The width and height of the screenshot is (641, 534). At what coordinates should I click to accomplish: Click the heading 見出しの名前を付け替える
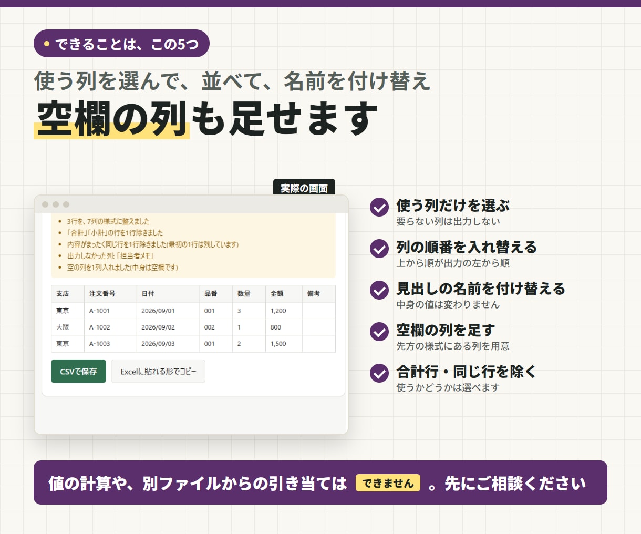click(481, 288)
